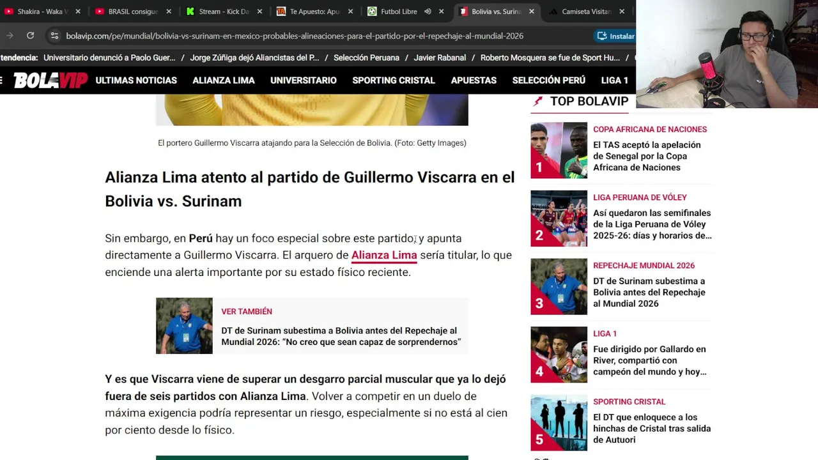This screenshot has height=460, width=818.
Task: Close the BRASIL consigue tab
Action: [x=169, y=11]
